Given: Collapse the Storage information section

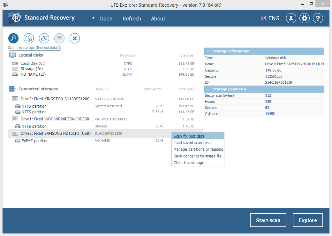Looking at the screenshot, I should (208, 51).
